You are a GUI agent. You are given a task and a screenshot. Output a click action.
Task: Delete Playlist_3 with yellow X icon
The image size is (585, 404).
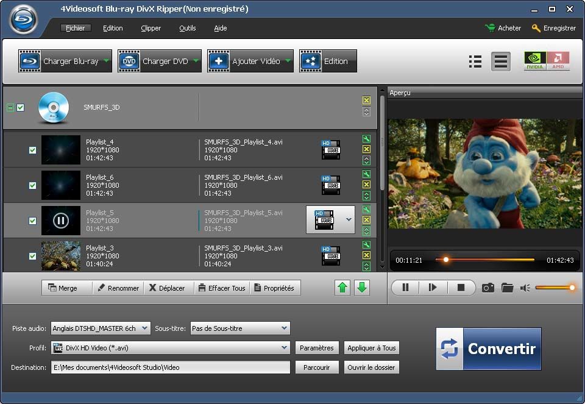[x=366, y=255]
